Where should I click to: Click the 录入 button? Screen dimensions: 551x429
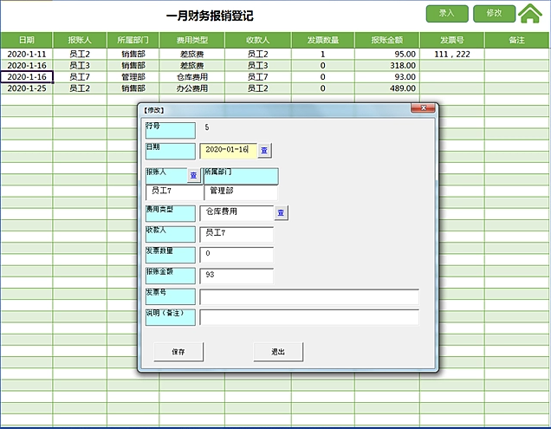tap(447, 14)
